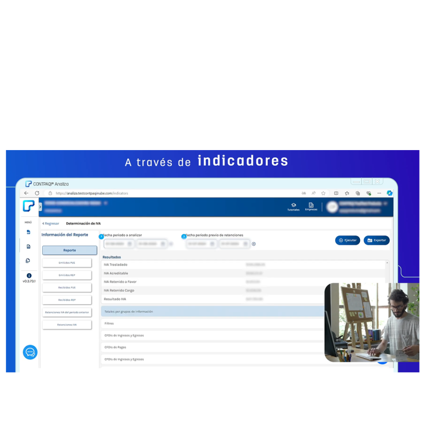422x422 pixels.
Task: Launch the Copilot icon in browser toolbar
Action: point(389,193)
